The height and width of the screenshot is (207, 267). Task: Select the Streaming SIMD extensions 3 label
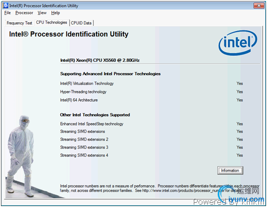[x=84, y=147]
